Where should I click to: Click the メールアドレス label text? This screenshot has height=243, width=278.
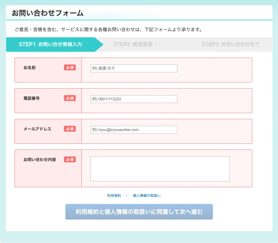click(x=38, y=129)
